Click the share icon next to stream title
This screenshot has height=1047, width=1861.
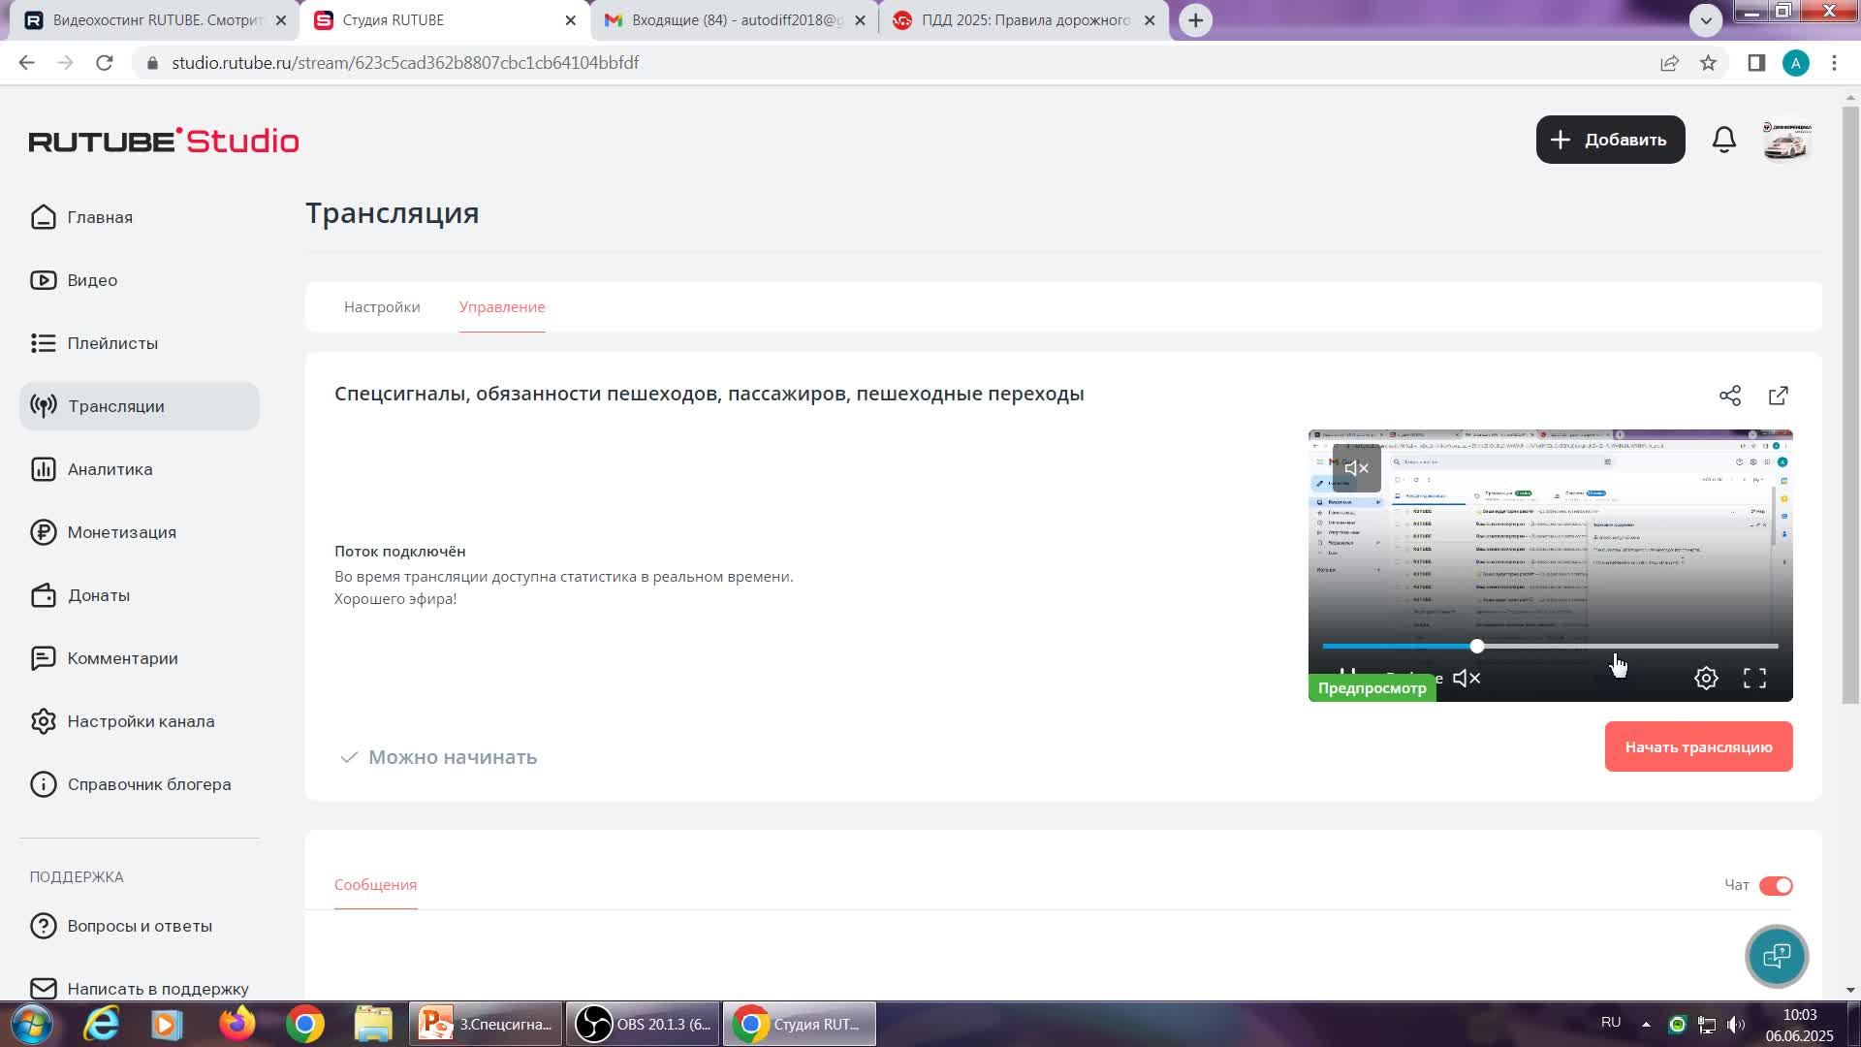[1730, 396]
